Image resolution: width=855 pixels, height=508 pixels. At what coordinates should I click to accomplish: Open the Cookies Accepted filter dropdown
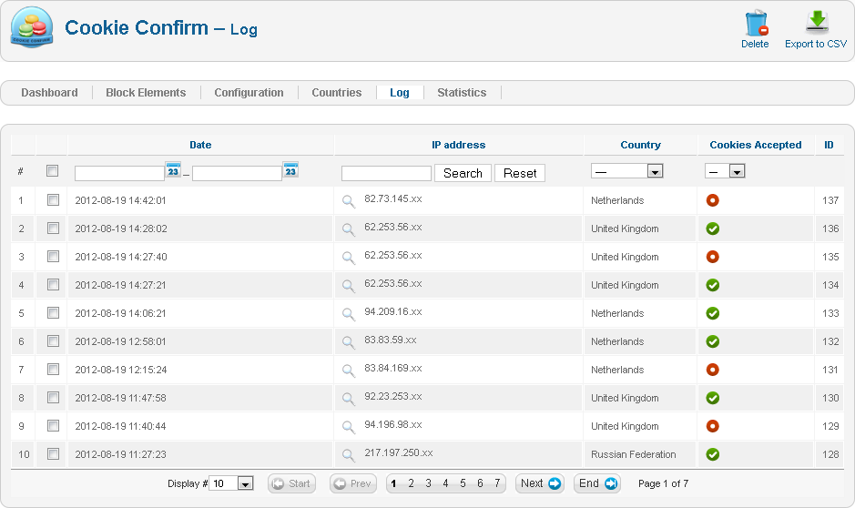[725, 171]
